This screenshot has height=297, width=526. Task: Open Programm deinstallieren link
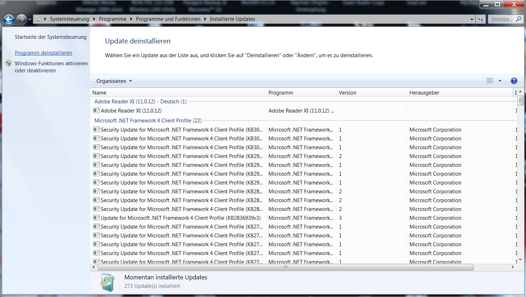click(x=43, y=53)
